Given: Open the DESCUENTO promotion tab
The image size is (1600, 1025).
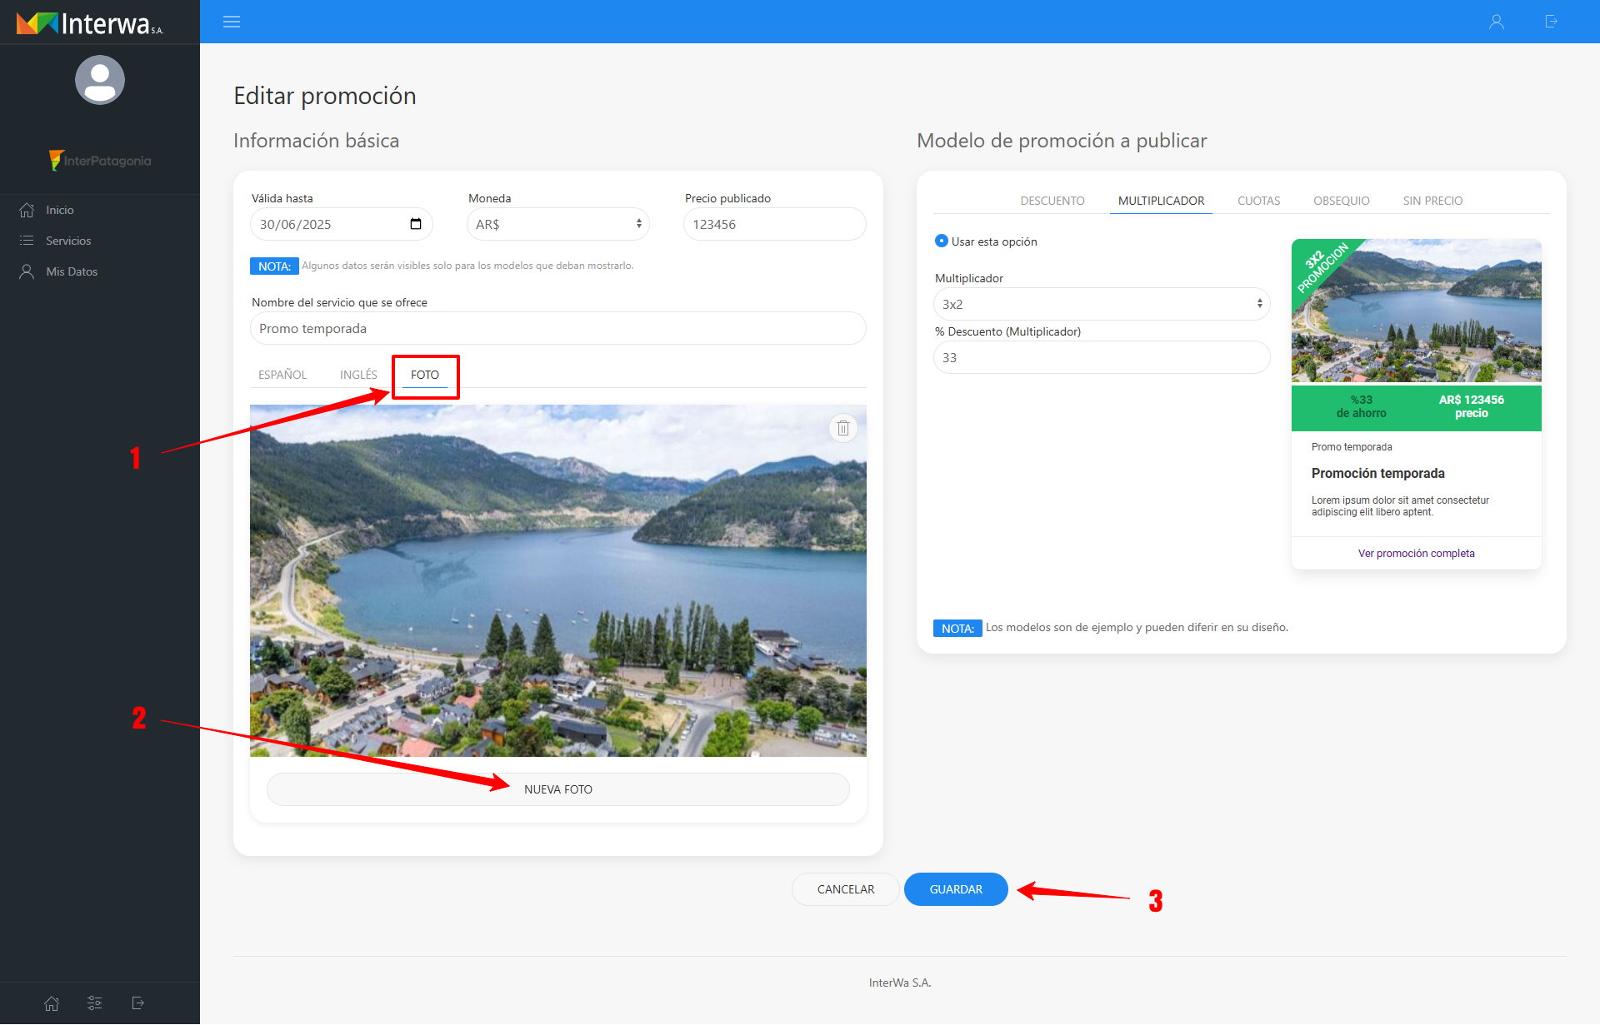Looking at the screenshot, I should pos(1052,201).
